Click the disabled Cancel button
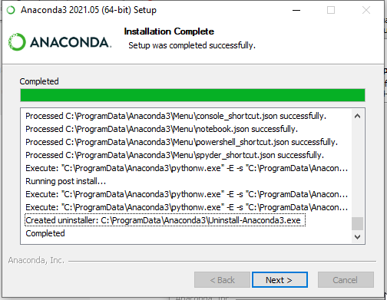 tap(346, 280)
